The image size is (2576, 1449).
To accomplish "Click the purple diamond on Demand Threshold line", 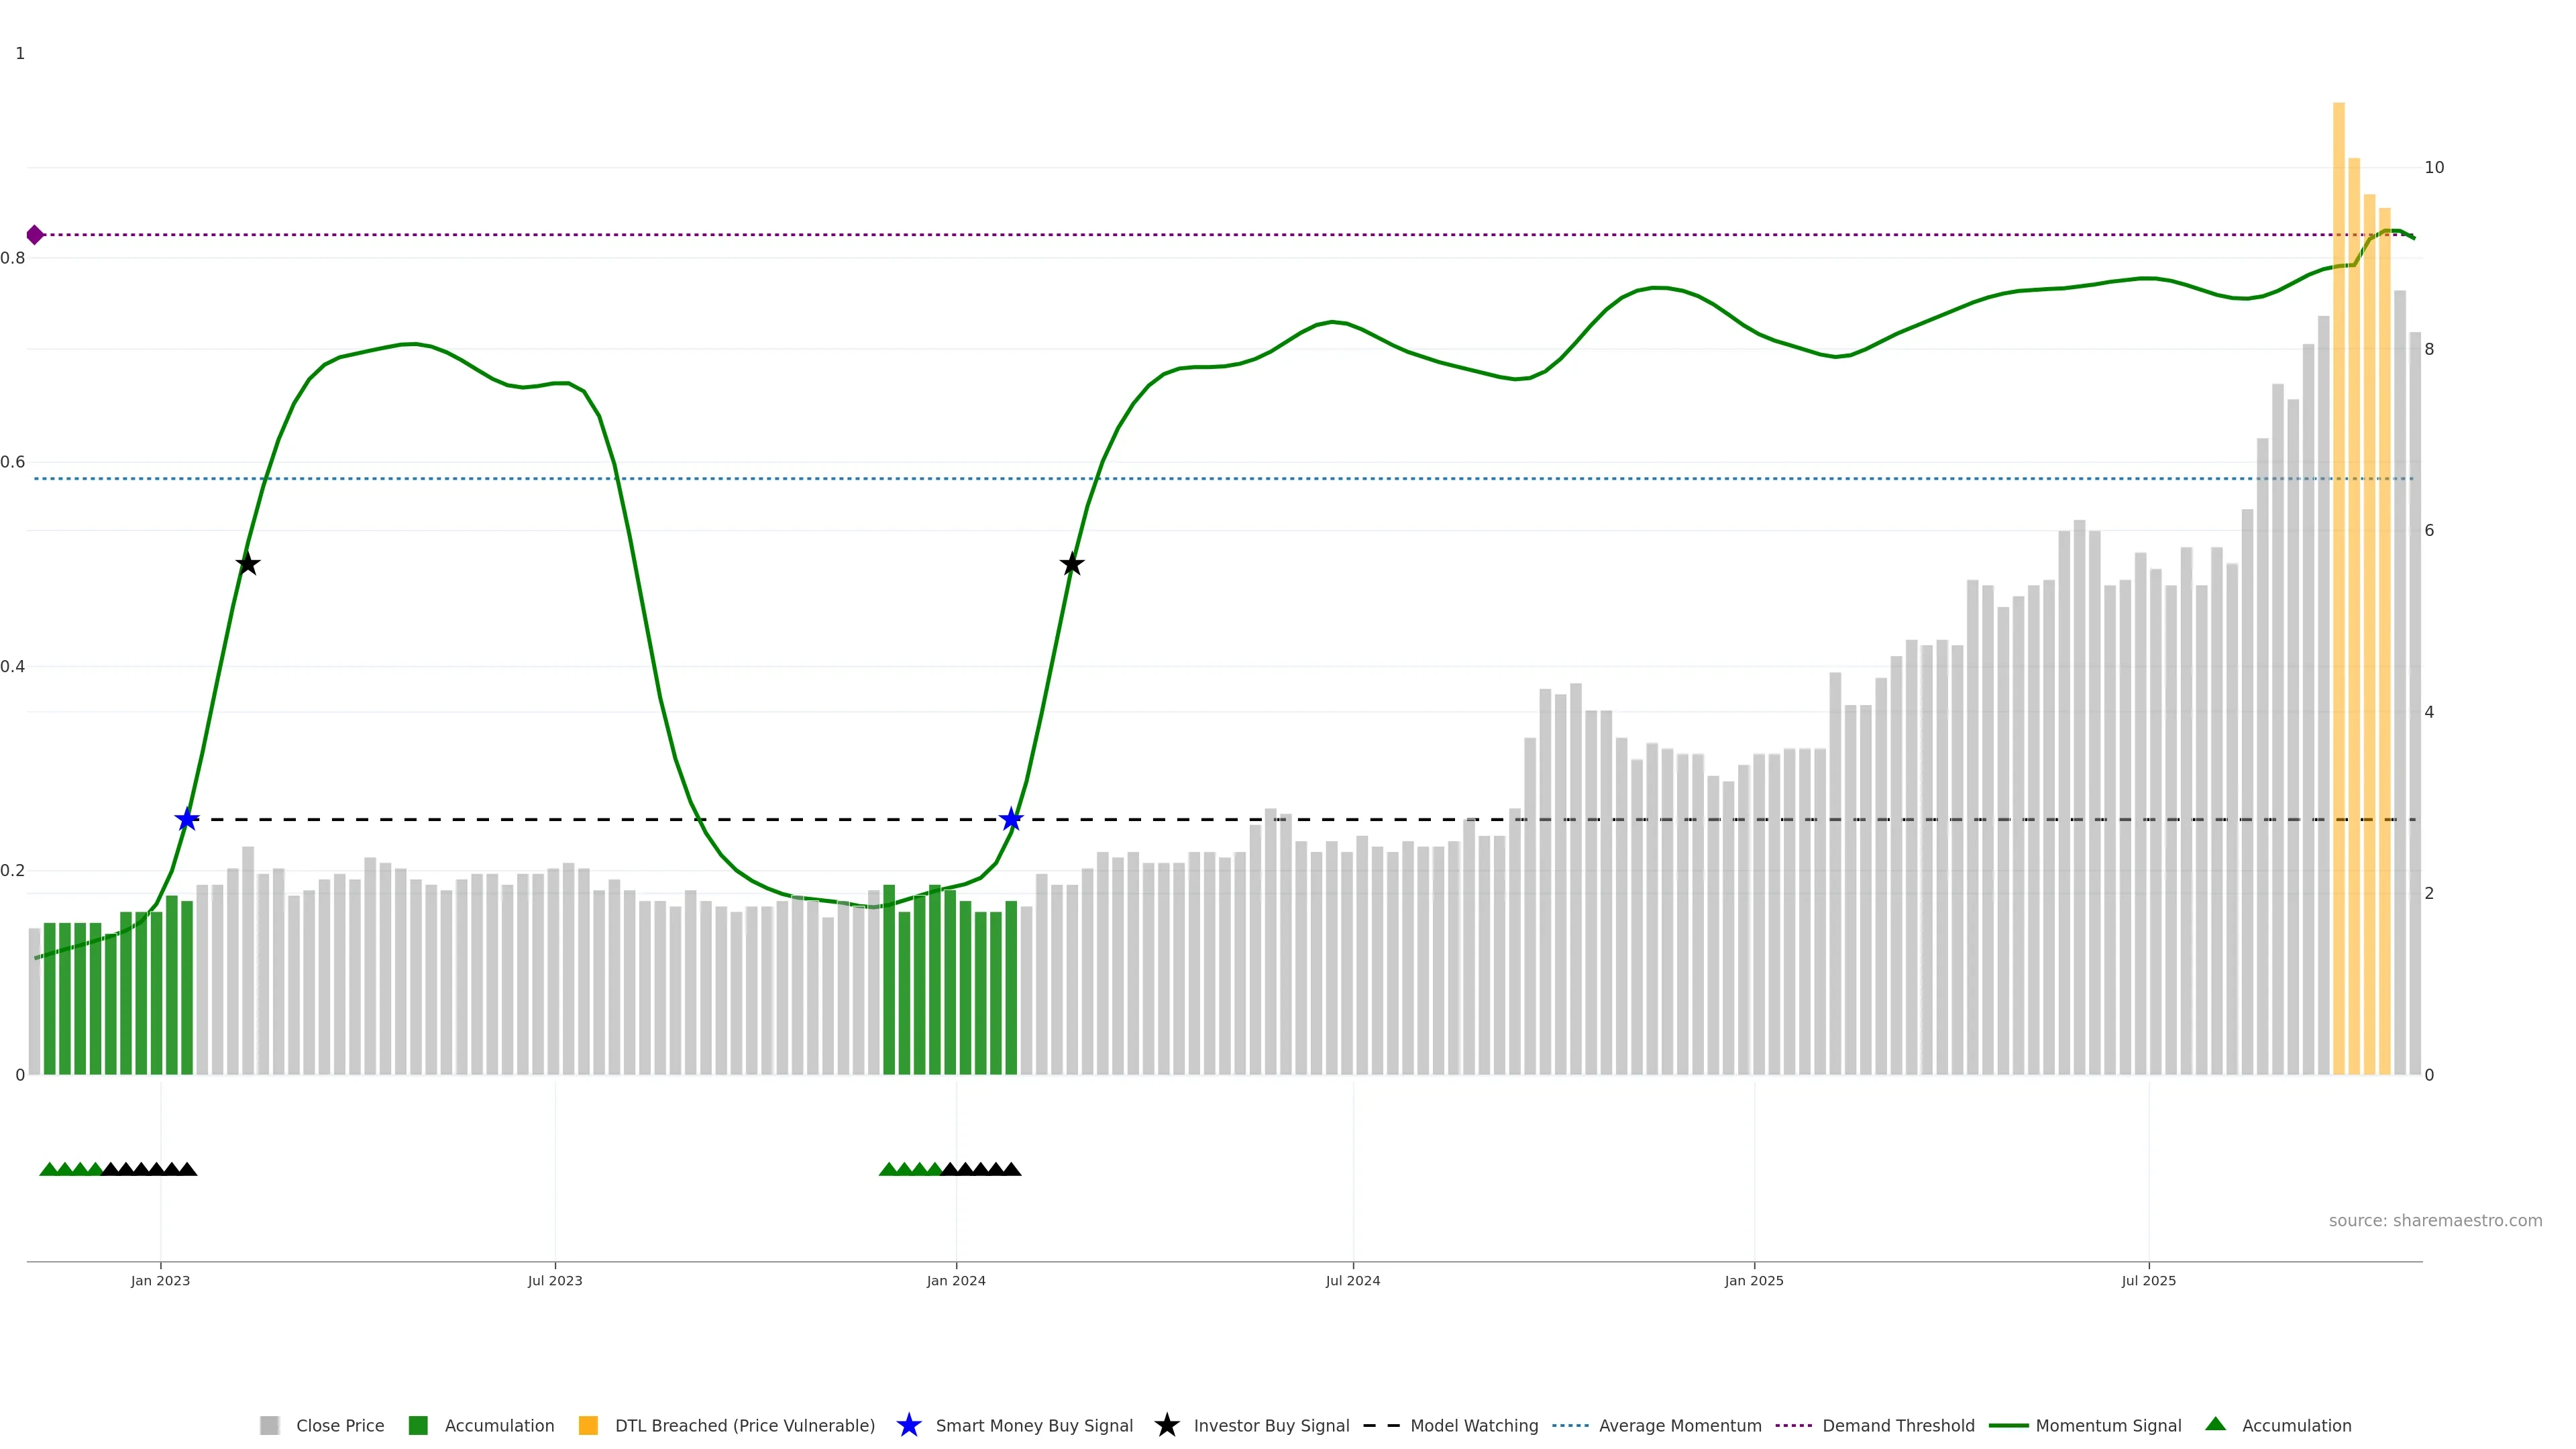I will [x=35, y=235].
